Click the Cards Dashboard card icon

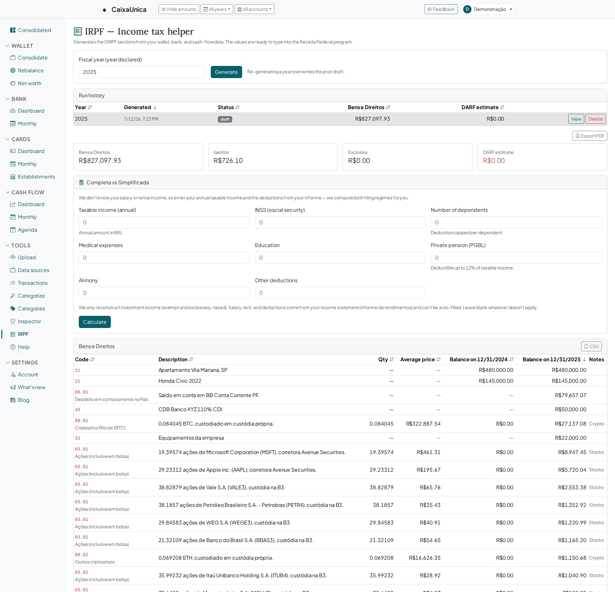coord(13,151)
